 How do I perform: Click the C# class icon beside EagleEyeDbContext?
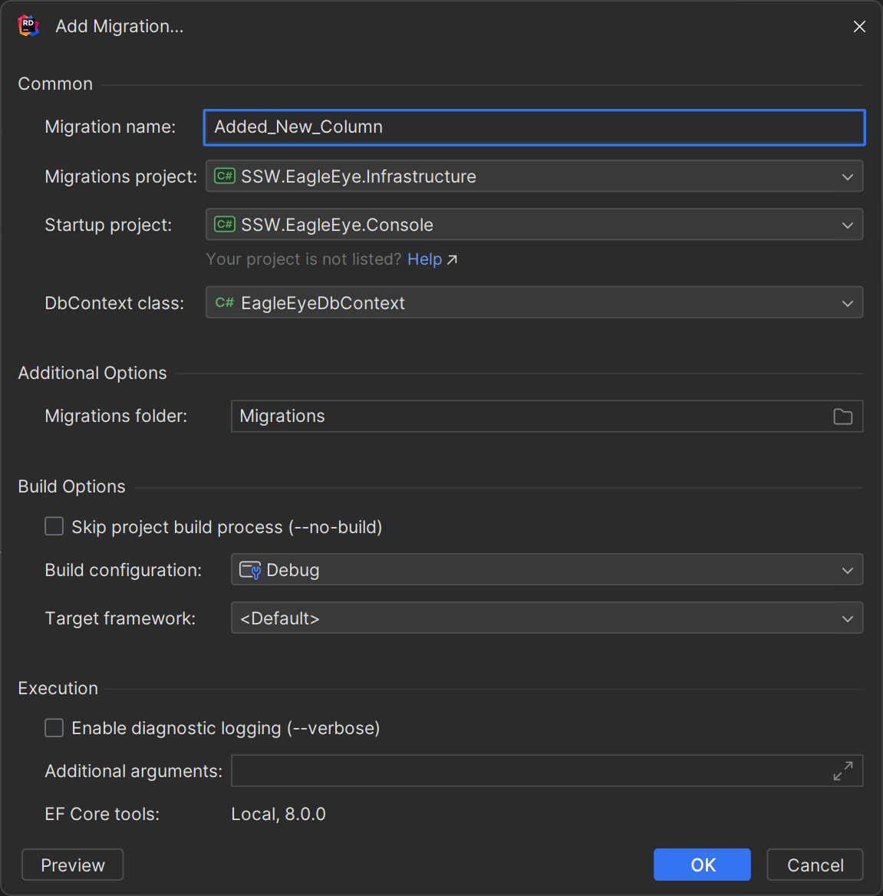pos(224,303)
